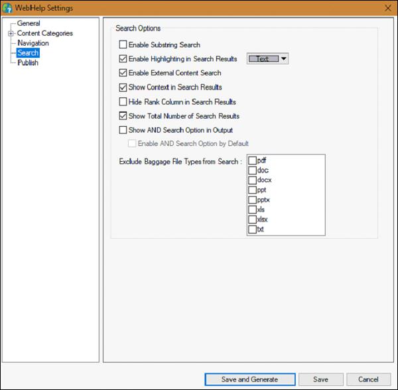Viewport: 398px width, 390px height.
Task: Check the docx baggage file type
Action: point(252,180)
